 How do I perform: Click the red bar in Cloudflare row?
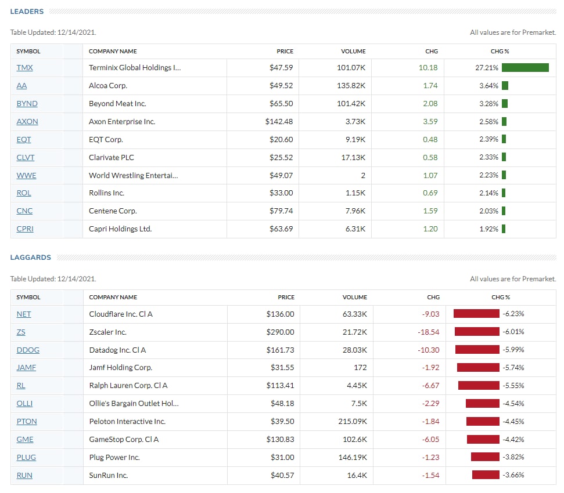click(x=476, y=314)
